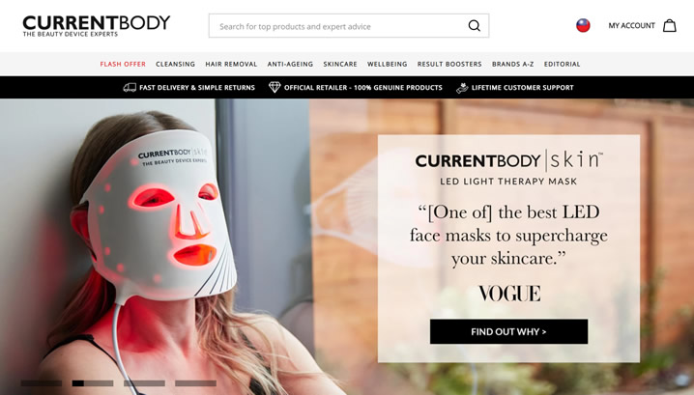Switch to the third carousel slide indicator
The width and height of the screenshot is (694, 395).
(x=144, y=383)
